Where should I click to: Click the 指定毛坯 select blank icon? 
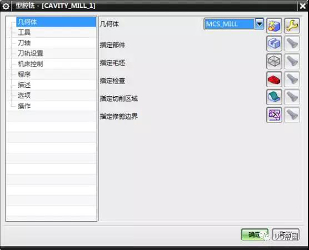pyautogui.click(x=274, y=61)
